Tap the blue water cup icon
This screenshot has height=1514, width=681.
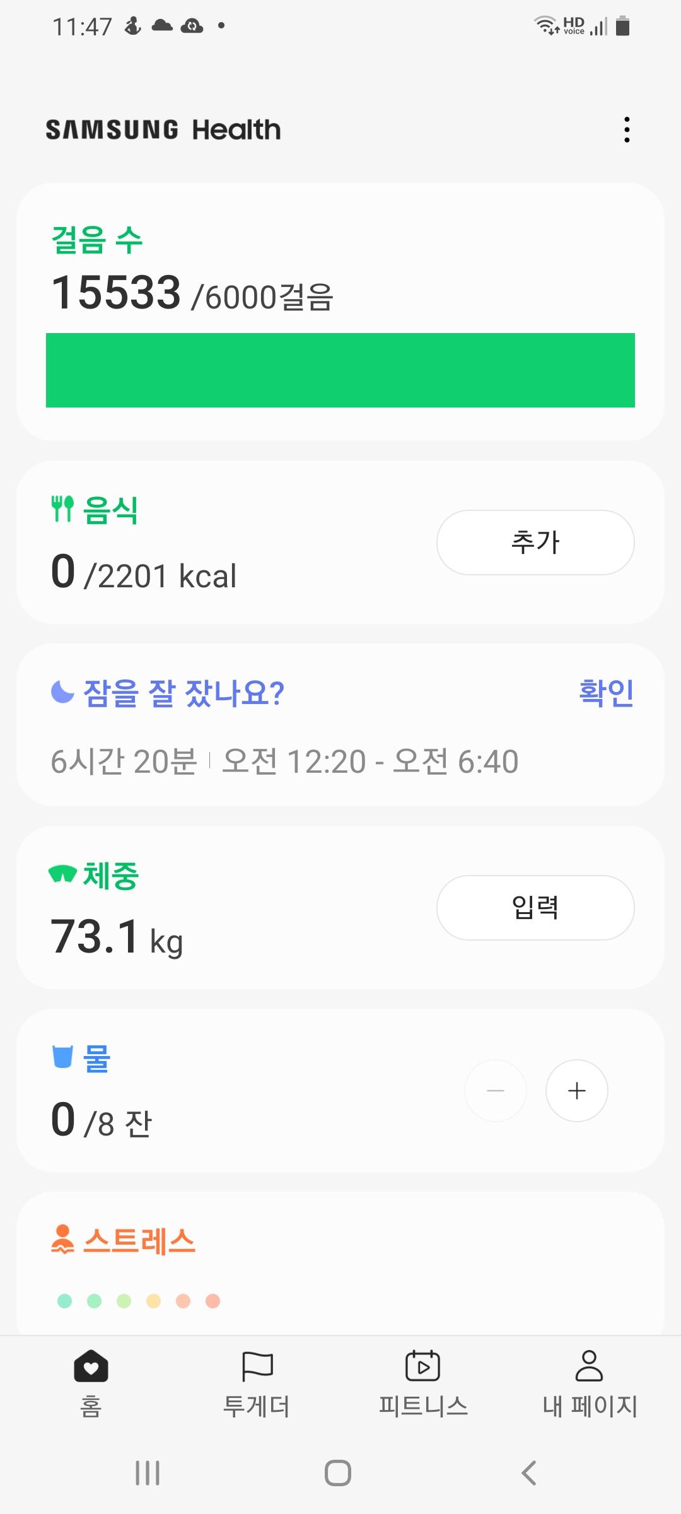coord(62,1057)
